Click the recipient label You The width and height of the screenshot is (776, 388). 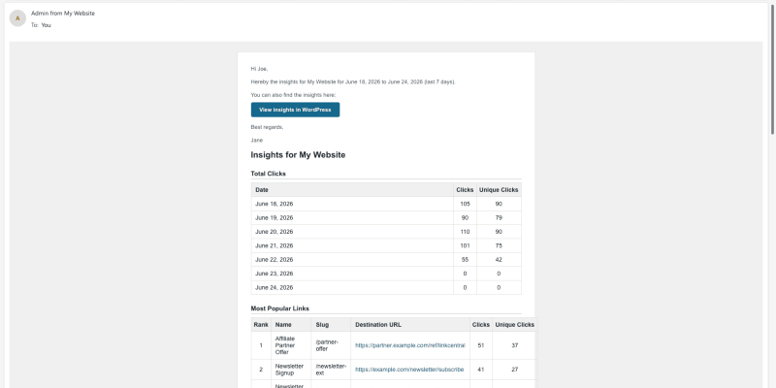[46, 25]
